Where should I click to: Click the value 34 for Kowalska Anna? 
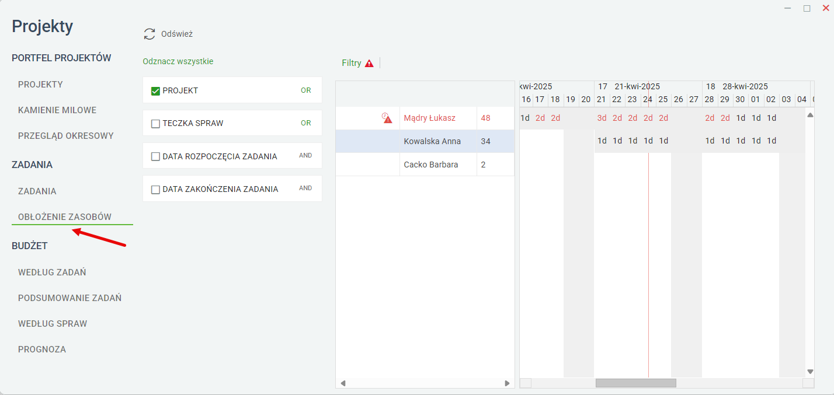(x=486, y=141)
